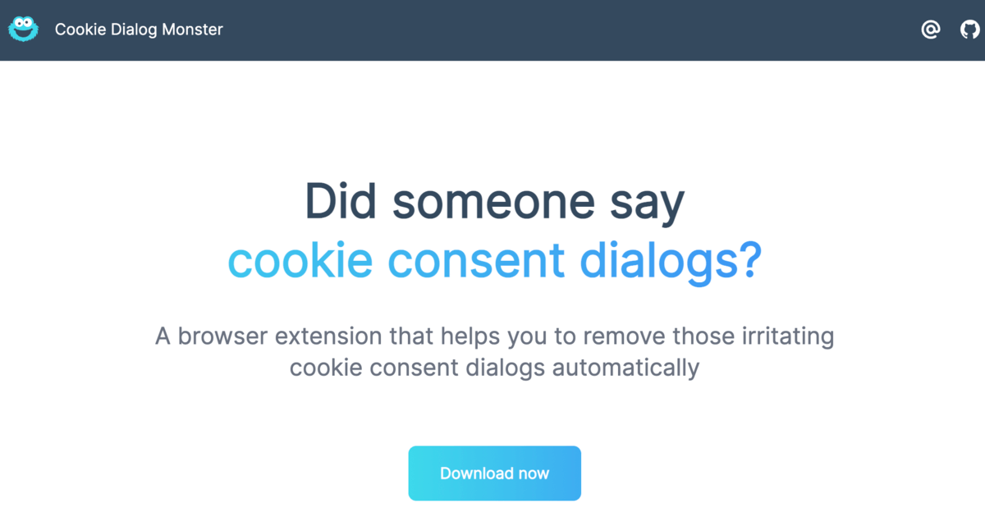Click the blue "cookie consent dialogs?" heading

pyautogui.click(x=494, y=260)
